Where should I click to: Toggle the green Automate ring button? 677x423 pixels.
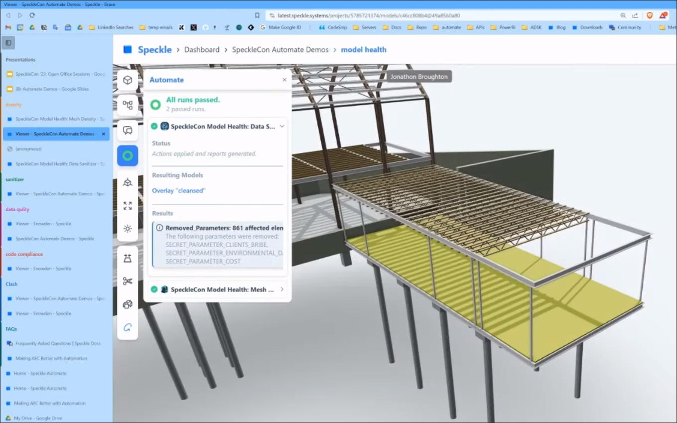click(128, 156)
